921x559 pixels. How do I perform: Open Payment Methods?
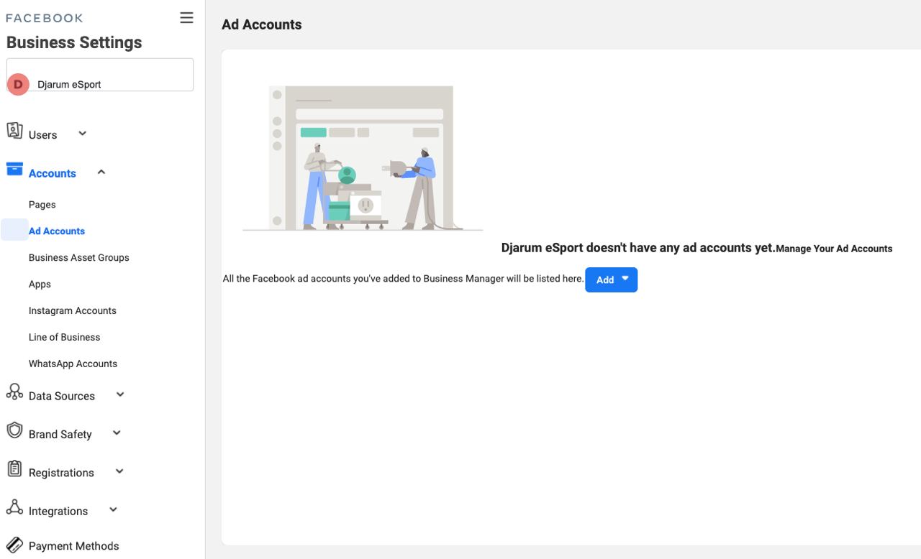coord(74,546)
